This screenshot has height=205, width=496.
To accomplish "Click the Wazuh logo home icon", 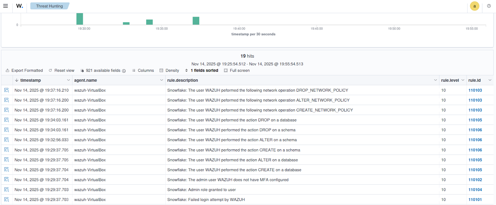I will tap(20, 6).
